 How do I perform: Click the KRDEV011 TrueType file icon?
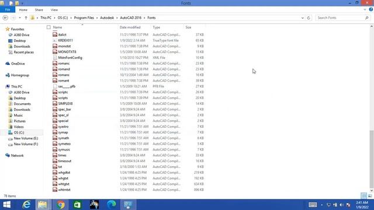click(x=55, y=40)
